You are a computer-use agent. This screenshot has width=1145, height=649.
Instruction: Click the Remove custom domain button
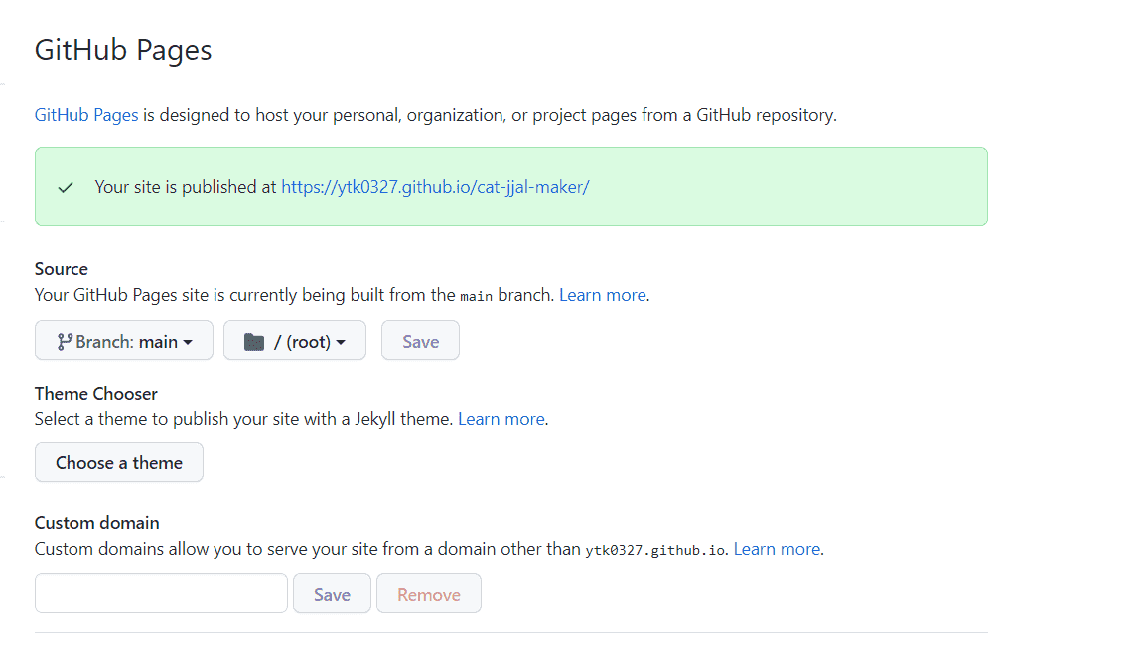(x=429, y=594)
